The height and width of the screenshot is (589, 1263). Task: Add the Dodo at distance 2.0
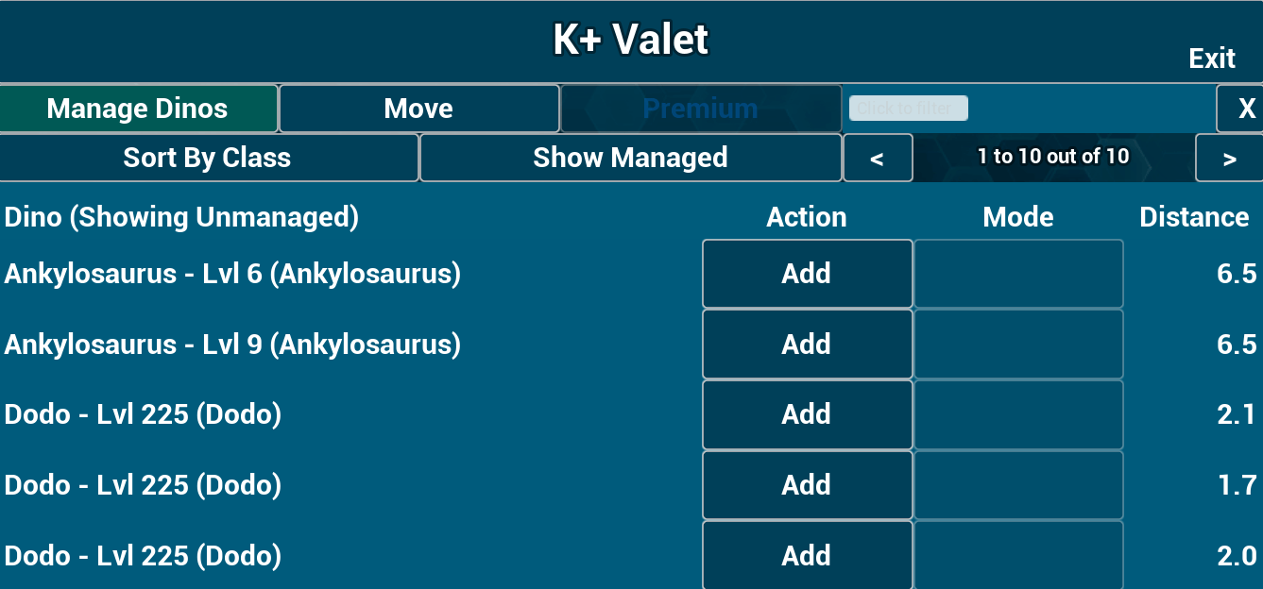(807, 556)
